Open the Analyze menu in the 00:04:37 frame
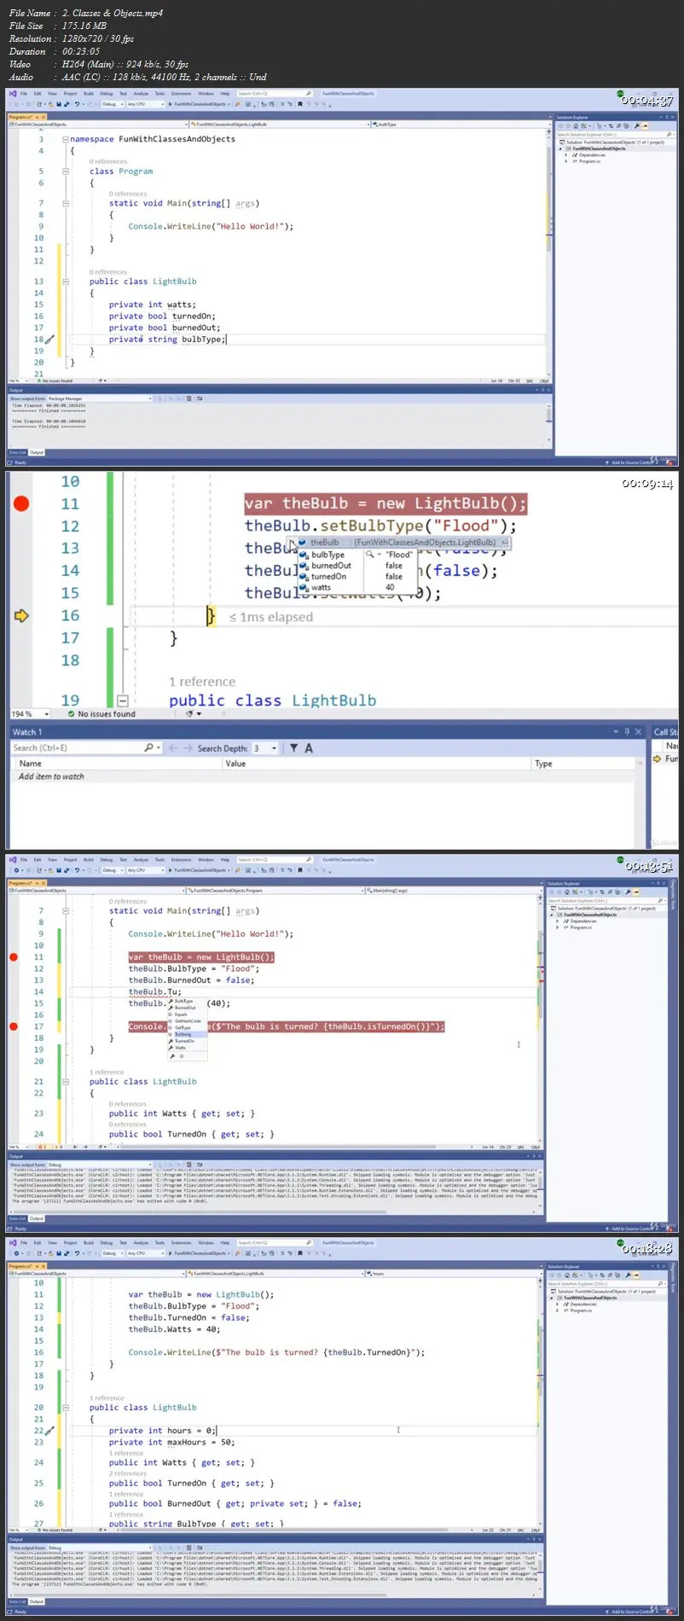The height and width of the screenshot is (1621, 684). click(141, 94)
